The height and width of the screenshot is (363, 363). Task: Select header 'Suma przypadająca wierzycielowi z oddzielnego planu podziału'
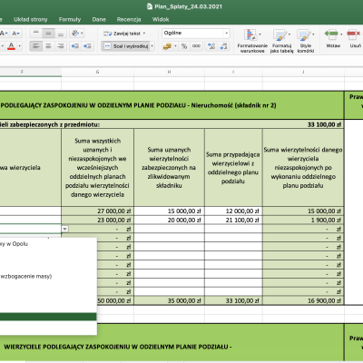point(233,168)
